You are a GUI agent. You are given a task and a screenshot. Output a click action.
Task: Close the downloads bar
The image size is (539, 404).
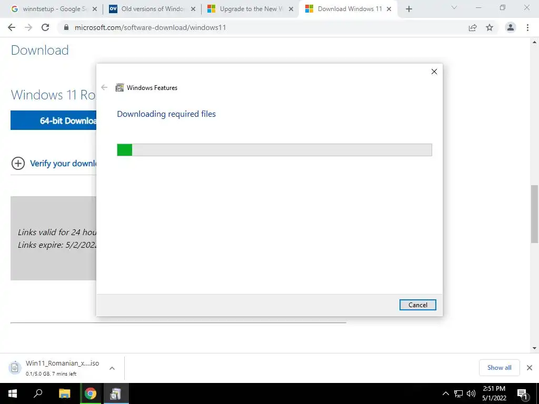(x=530, y=368)
